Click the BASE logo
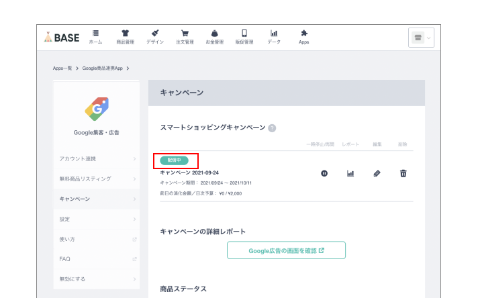Viewport: 478px width, 298px height. pos(62,37)
